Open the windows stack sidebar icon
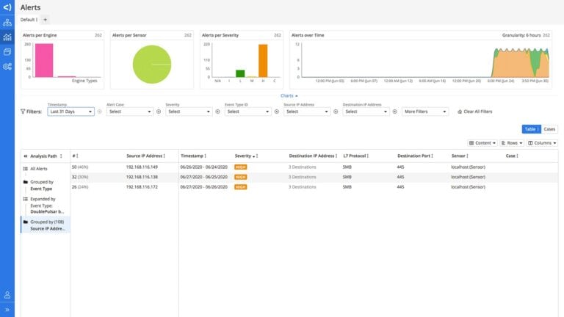 coord(7,52)
